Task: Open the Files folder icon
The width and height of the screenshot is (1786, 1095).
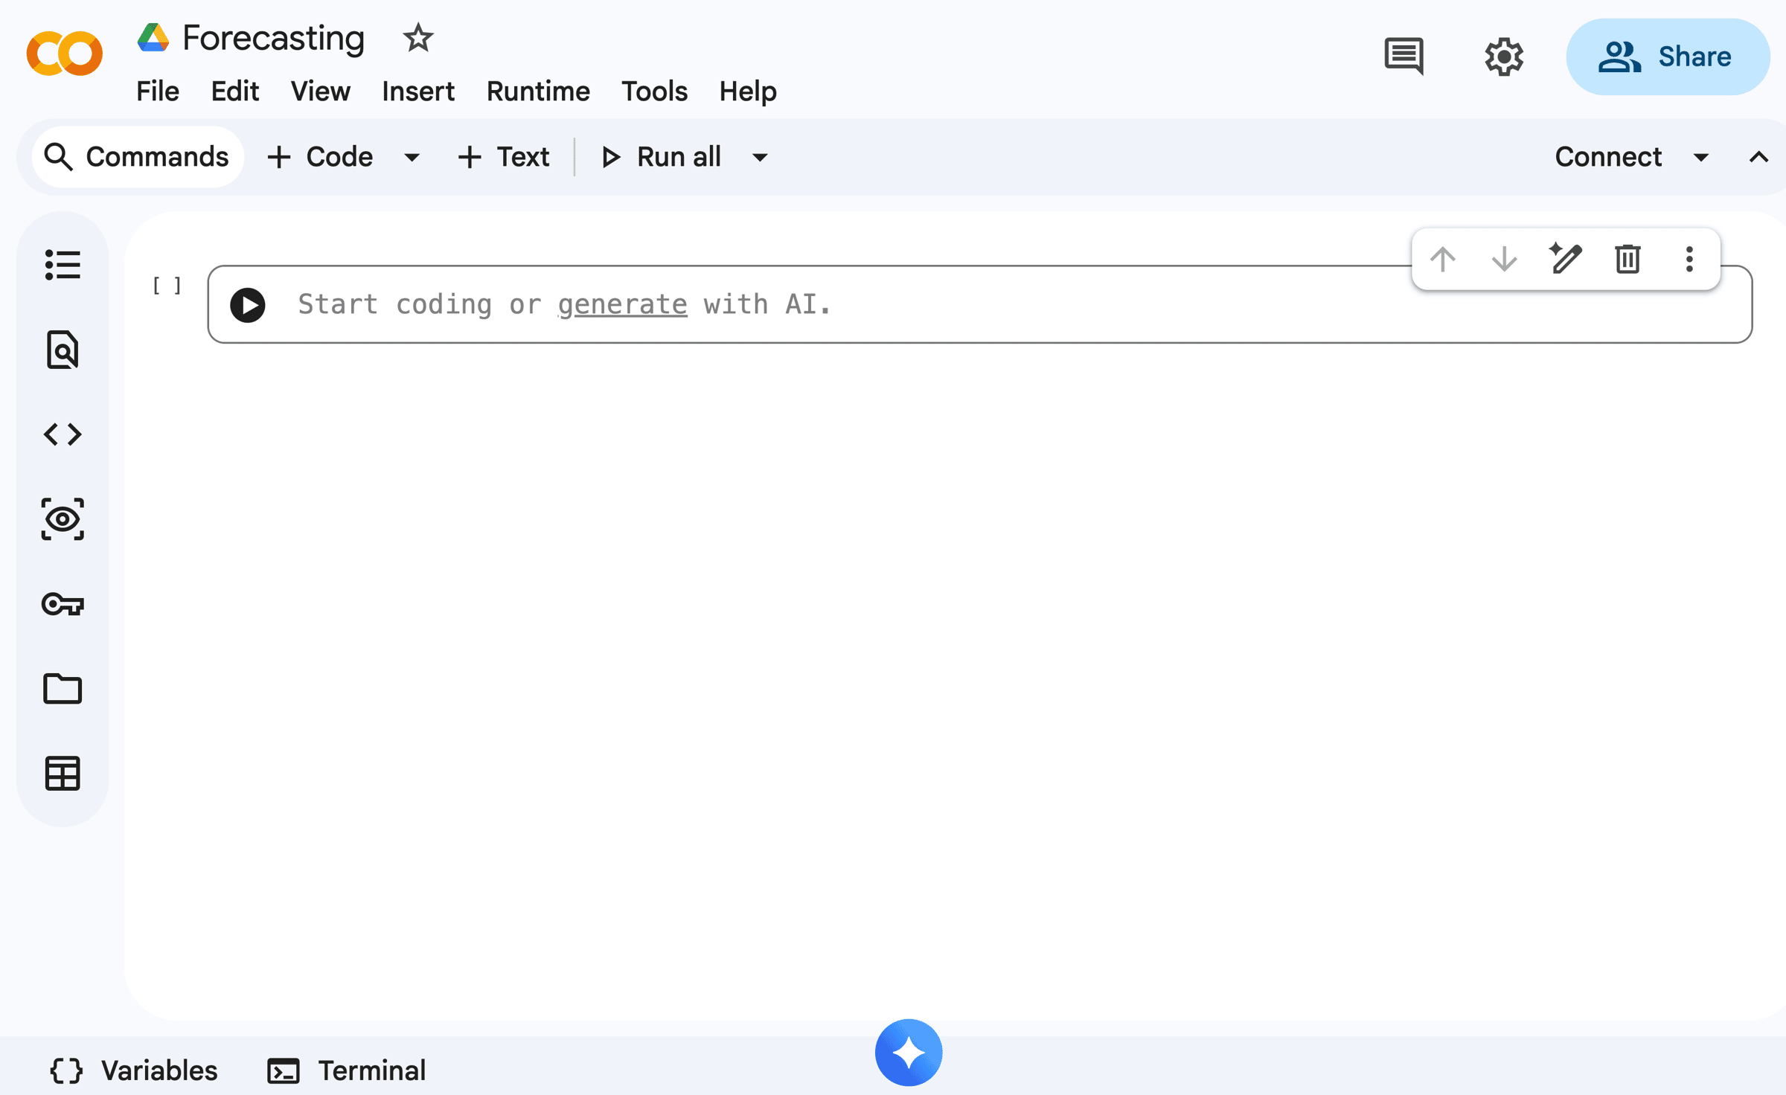Action: coord(63,688)
